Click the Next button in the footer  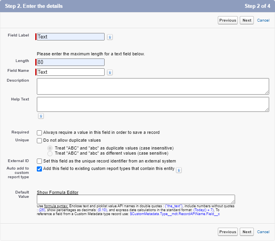(247, 232)
